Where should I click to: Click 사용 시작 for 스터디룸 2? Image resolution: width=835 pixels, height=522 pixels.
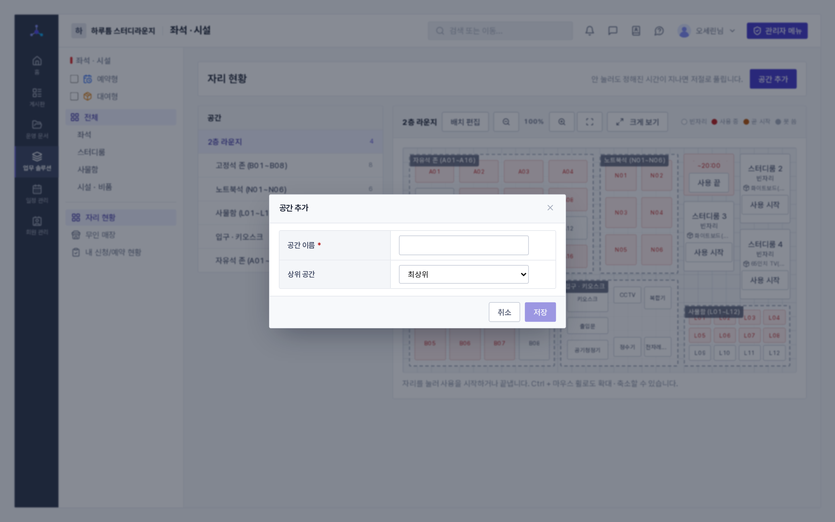click(x=765, y=205)
